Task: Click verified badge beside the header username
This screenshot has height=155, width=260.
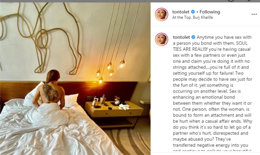Action: pos(193,12)
